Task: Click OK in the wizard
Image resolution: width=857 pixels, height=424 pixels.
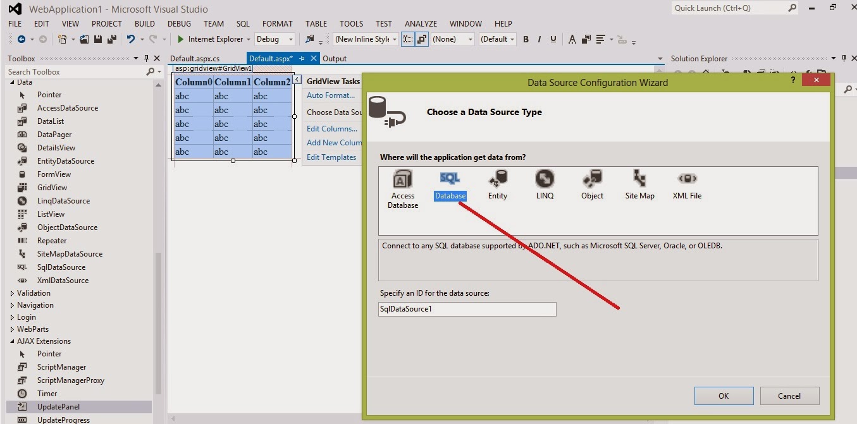Action: [x=724, y=396]
